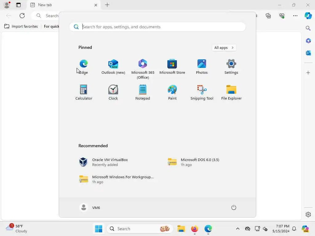Open File Explorer from pinned apps
The height and width of the screenshot is (236, 315).
click(231, 92)
